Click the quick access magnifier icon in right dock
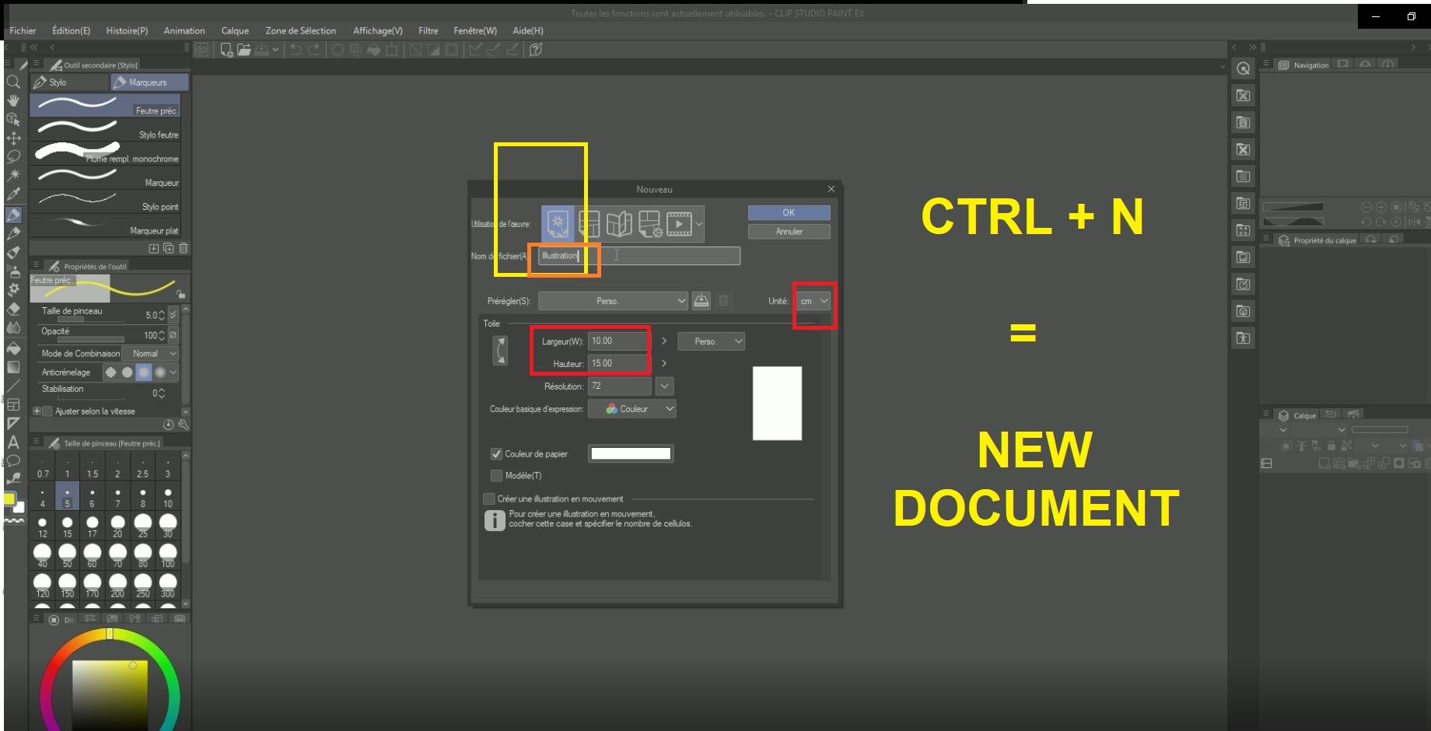This screenshot has height=731, width=1431. point(1244,68)
